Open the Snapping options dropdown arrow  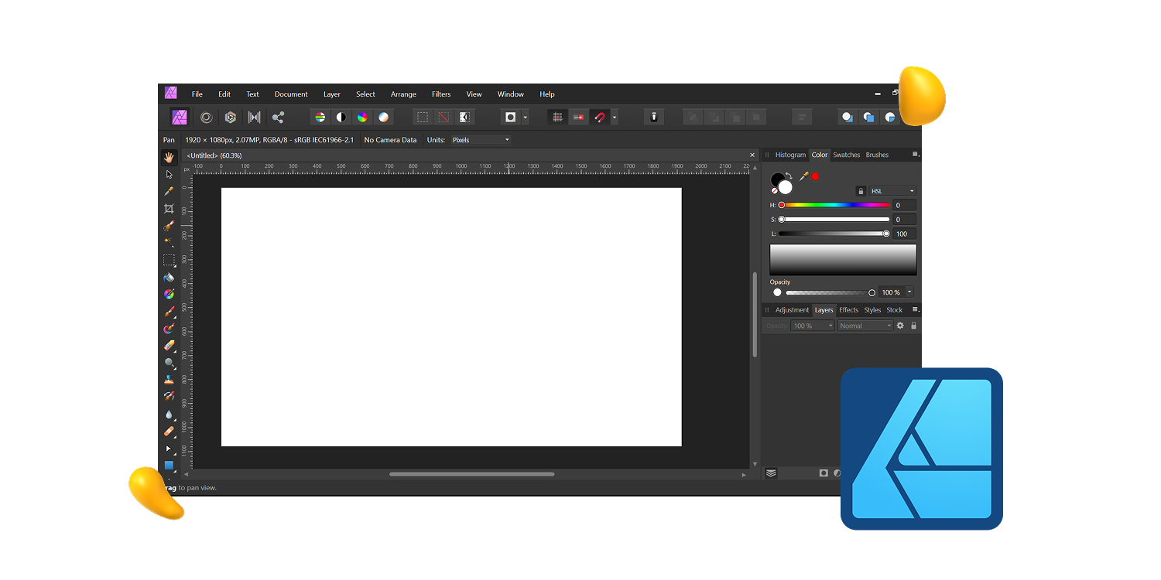coord(615,118)
